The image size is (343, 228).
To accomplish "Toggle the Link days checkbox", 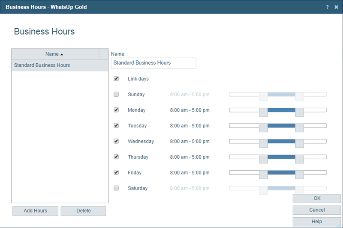I will click(x=116, y=79).
